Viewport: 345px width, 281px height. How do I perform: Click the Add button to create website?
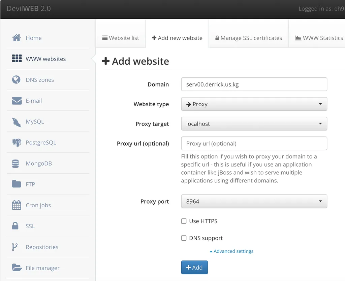click(x=194, y=267)
